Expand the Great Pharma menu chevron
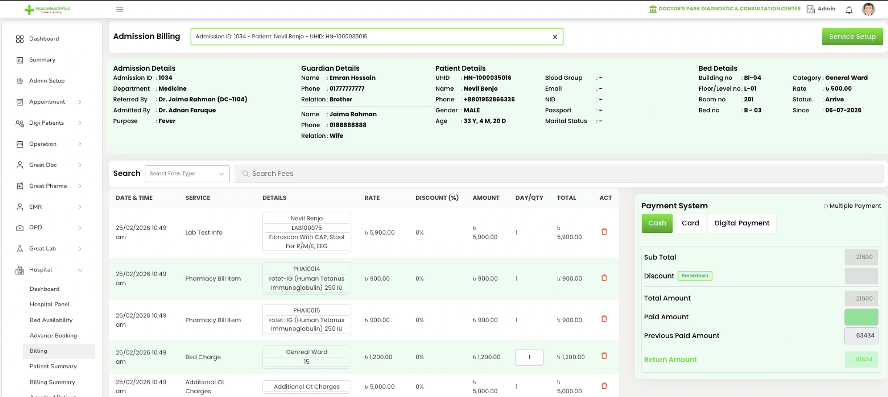The height and width of the screenshot is (397, 888). [80, 186]
